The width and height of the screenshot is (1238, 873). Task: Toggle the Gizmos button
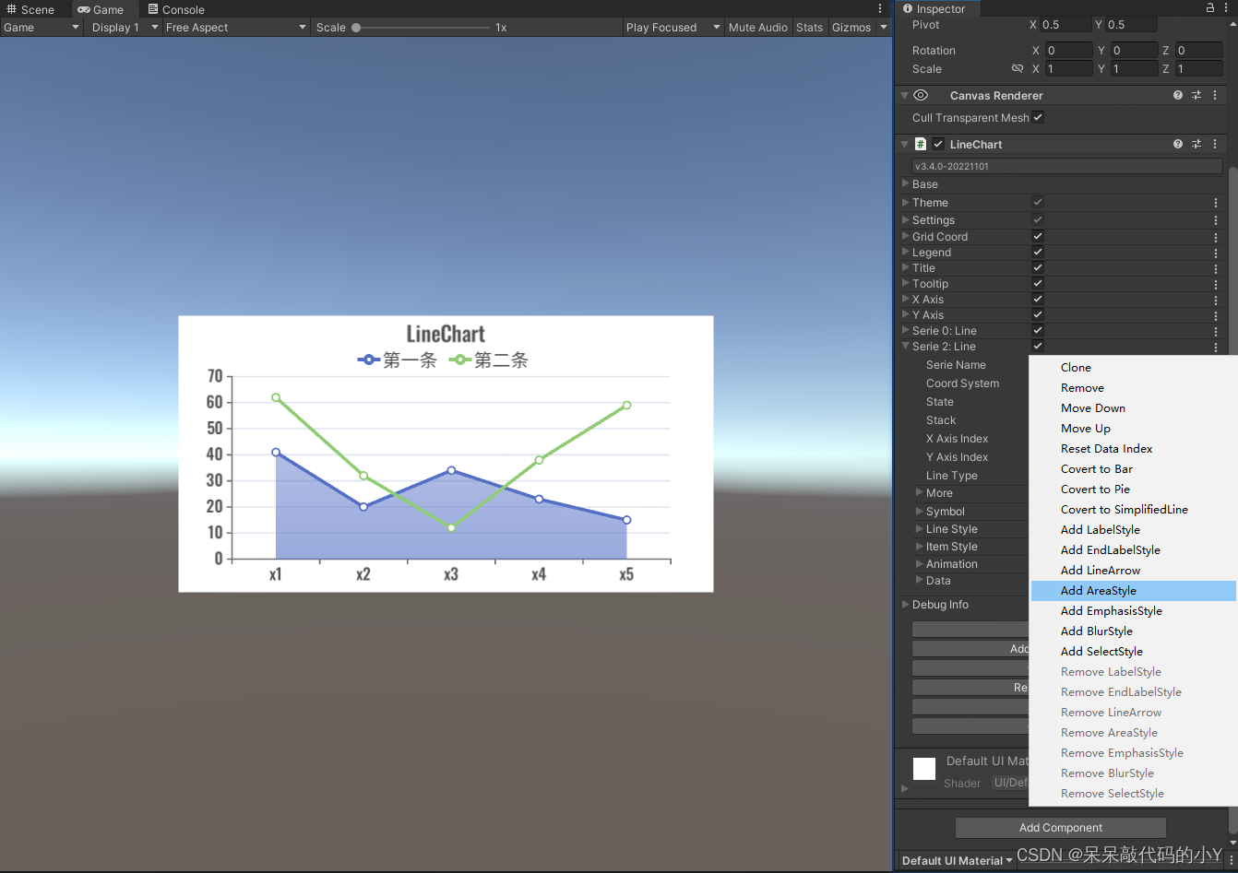click(851, 28)
